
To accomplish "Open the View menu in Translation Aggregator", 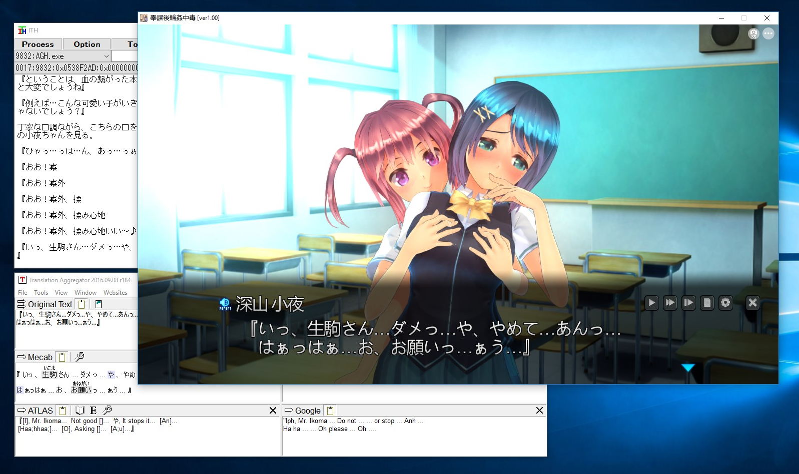I will (x=61, y=293).
